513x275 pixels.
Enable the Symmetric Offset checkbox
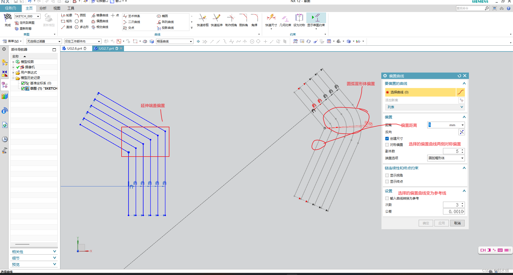pos(387,145)
